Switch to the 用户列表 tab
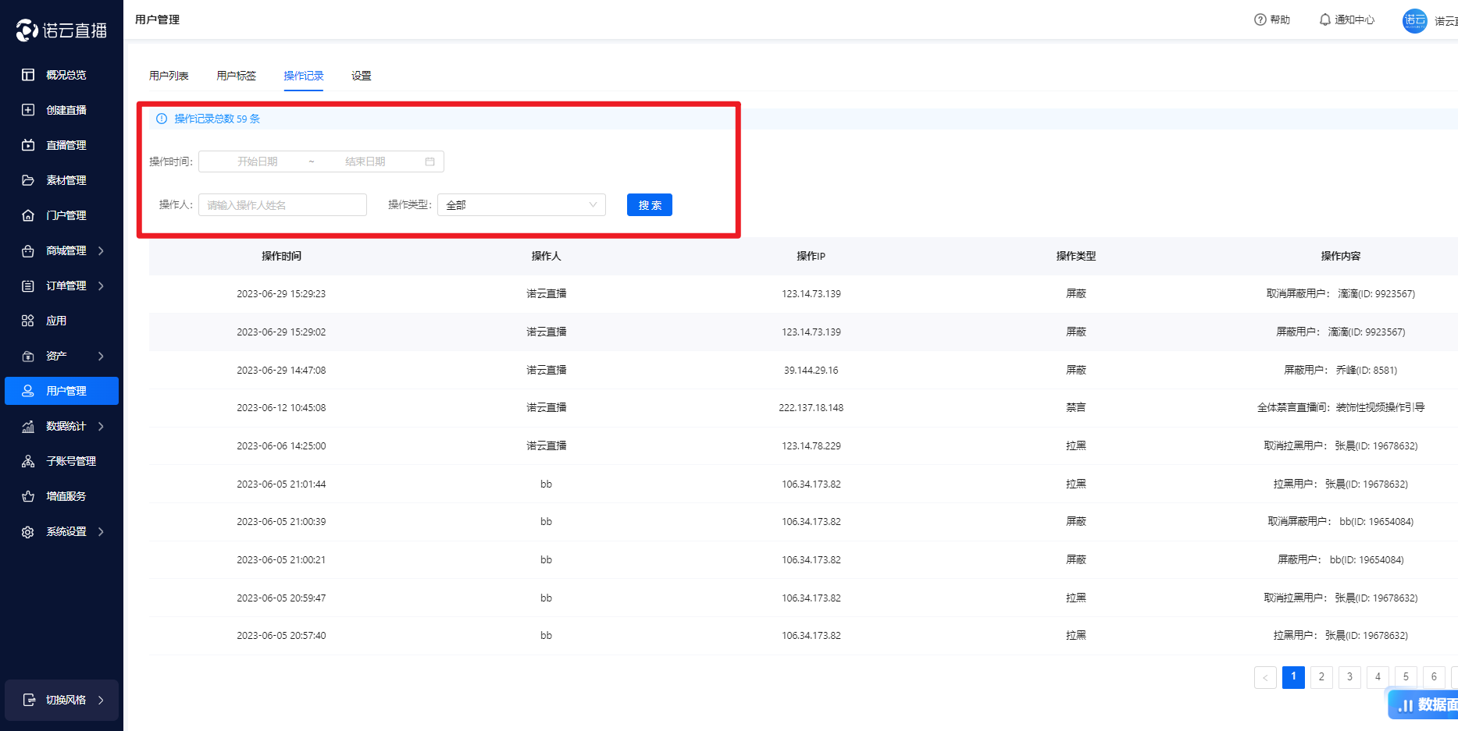The height and width of the screenshot is (731, 1458). [x=169, y=76]
